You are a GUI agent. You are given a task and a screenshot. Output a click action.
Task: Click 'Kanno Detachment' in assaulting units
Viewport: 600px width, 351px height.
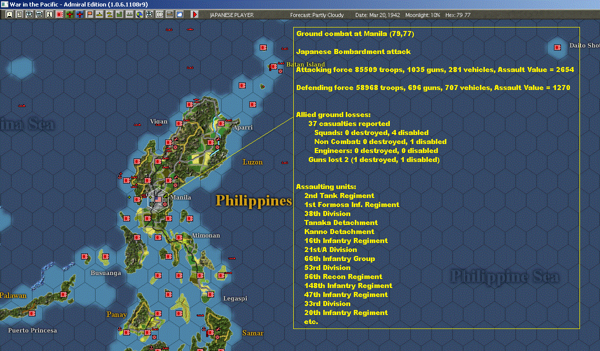(339, 231)
